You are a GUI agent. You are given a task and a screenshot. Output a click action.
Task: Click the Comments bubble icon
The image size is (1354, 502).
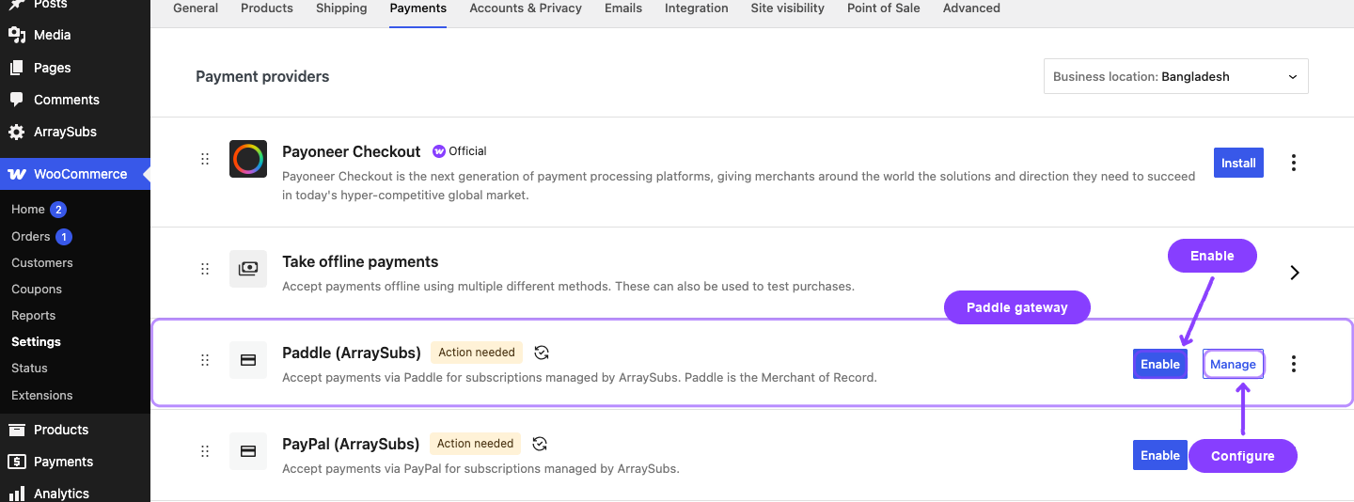pos(16,100)
